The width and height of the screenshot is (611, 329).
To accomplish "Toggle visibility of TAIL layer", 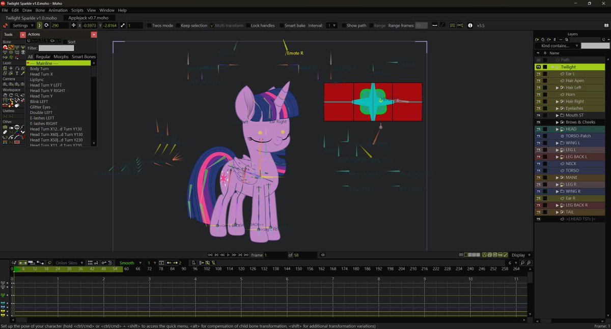I will (538, 212).
